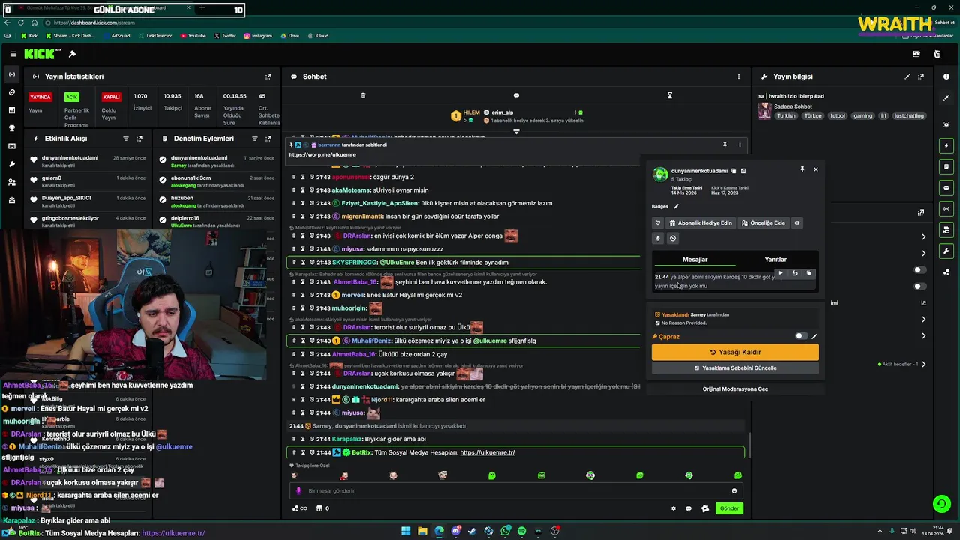
Task: Click the chat bubble icon in the right sidebar
Action: click(946, 187)
